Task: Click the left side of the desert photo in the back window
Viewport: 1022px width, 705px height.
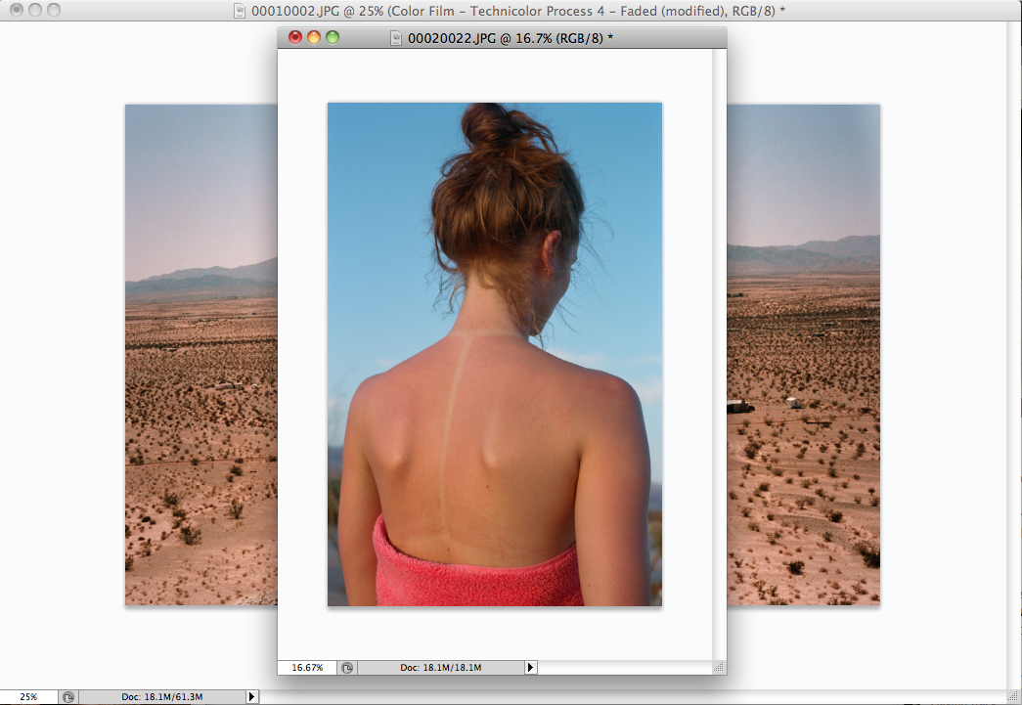Action: 201,355
